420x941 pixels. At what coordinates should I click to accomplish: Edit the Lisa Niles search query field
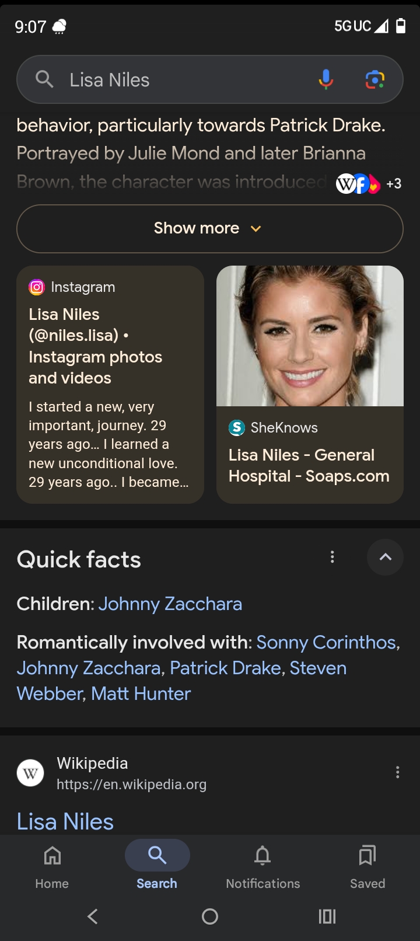coord(175,79)
